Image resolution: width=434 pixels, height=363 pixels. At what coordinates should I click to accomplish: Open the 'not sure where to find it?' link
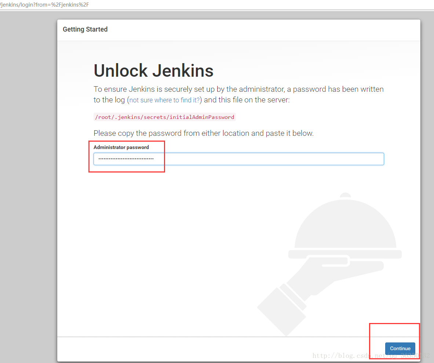click(164, 100)
